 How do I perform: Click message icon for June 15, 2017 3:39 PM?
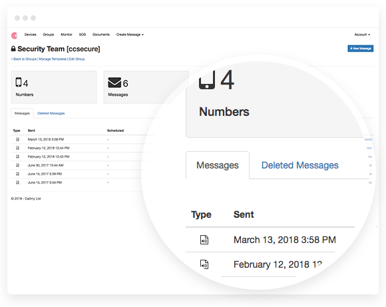pyautogui.click(x=17, y=174)
